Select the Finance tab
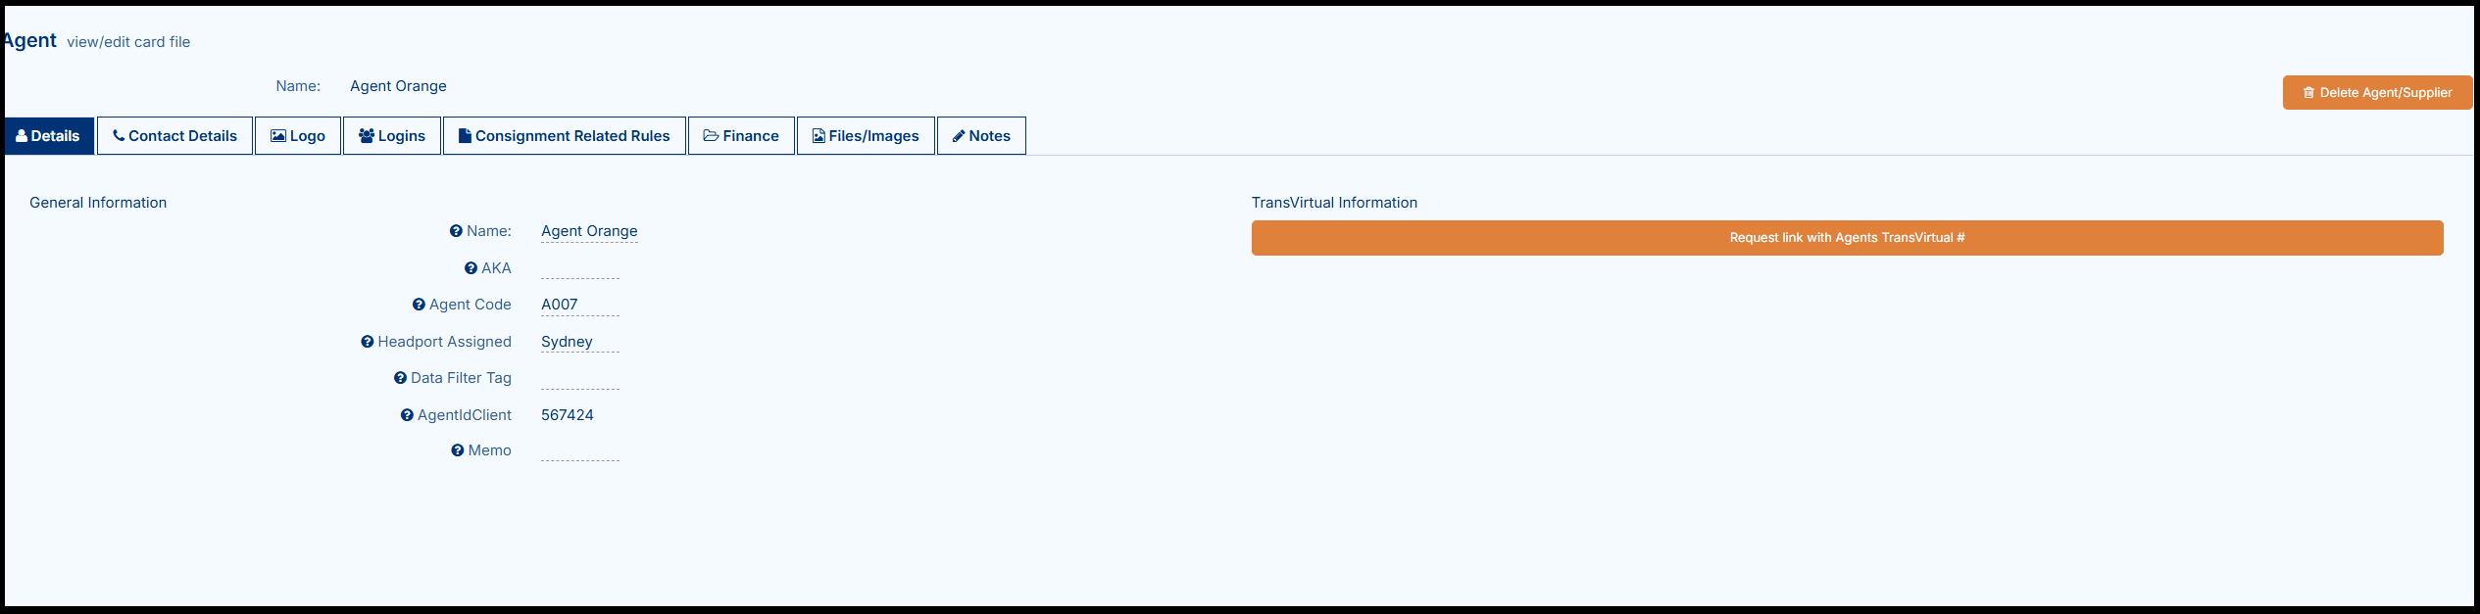The image size is (2480, 614). tap(741, 136)
